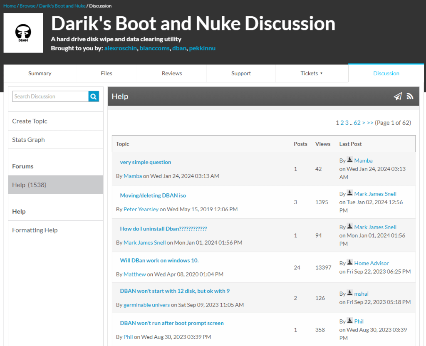Viewport: 426px width, 346px height.
Task: Click the Help panel heading bar
Action: 263,96
